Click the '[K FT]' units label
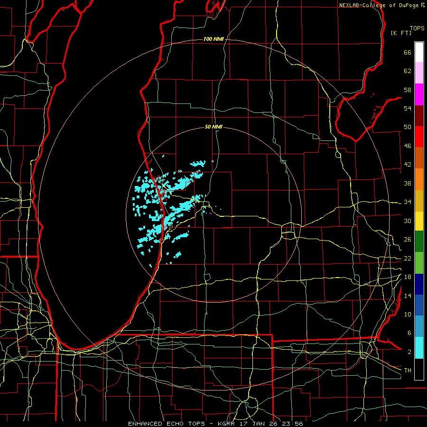427x427 pixels. coord(401,33)
